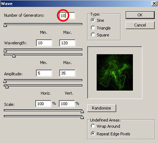
Task: Click the Wavelength Max field
Action: click(67, 43)
